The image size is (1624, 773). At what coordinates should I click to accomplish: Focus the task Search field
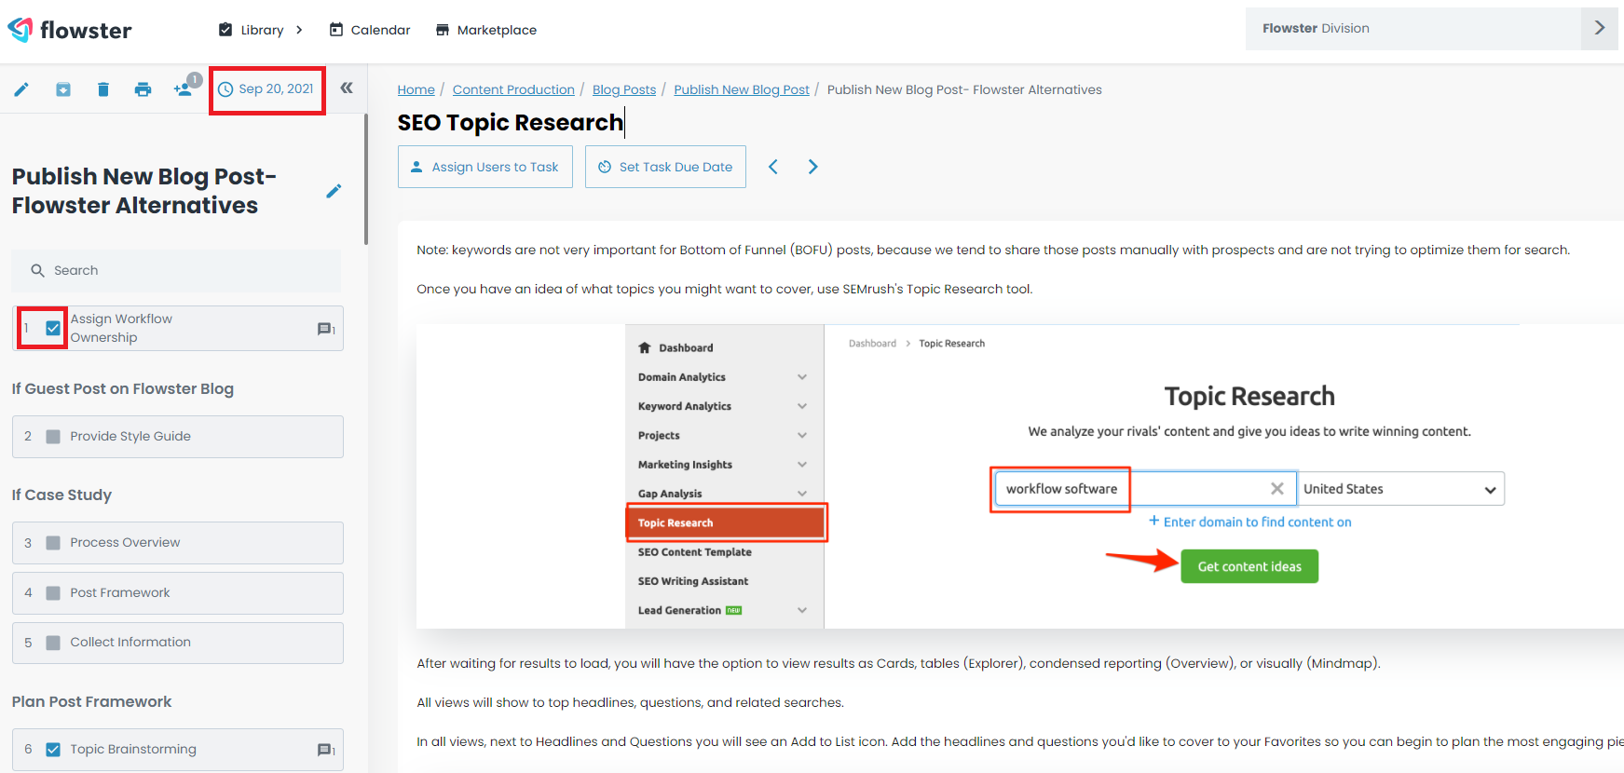177,270
